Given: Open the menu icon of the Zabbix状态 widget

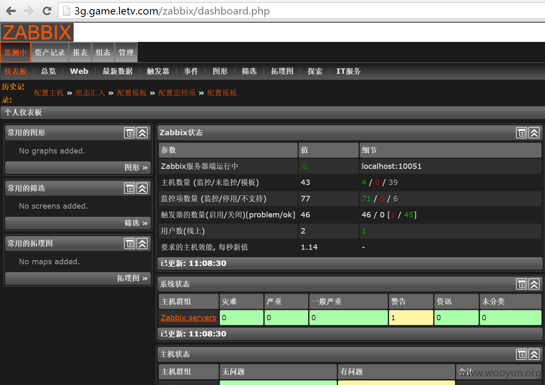Looking at the screenshot, I should (522, 133).
